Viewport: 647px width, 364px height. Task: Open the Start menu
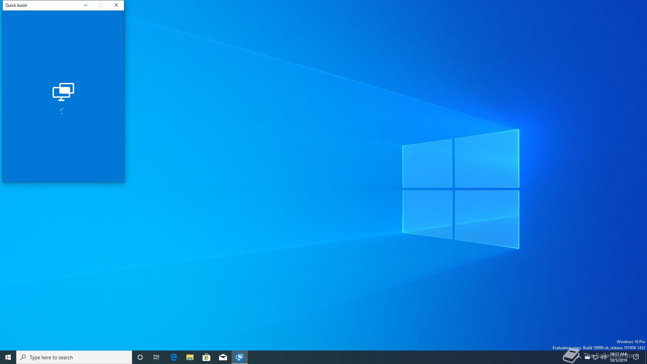pyautogui.click(x=8, y=357)
